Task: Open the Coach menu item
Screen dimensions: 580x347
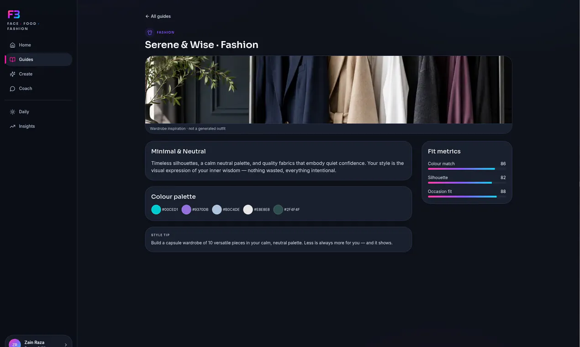Action: click(x=38, y=89)
